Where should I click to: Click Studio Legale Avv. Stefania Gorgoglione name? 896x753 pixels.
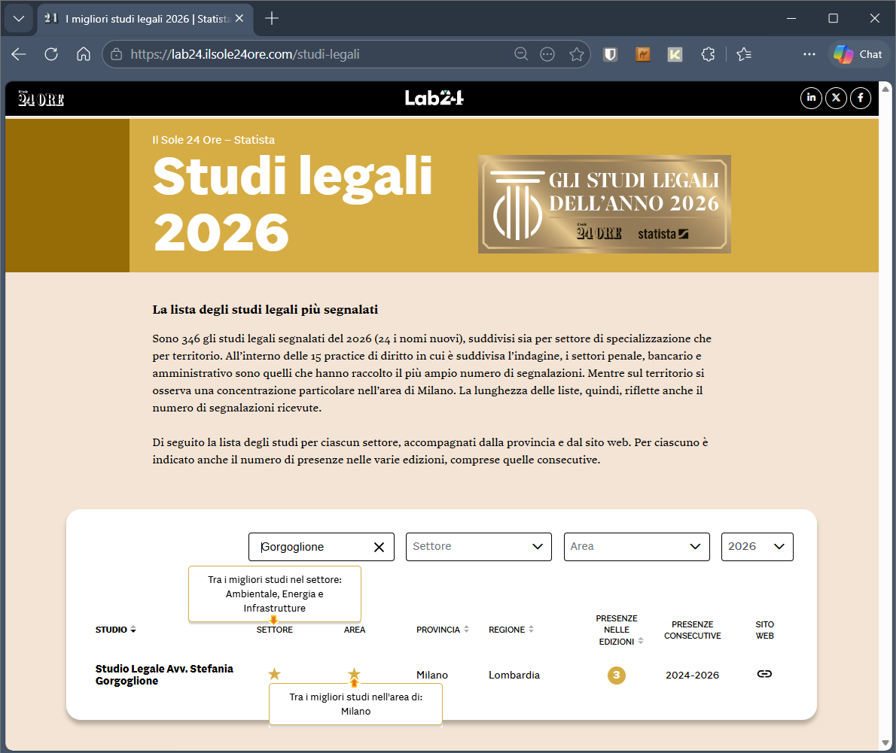click(164, 675)
